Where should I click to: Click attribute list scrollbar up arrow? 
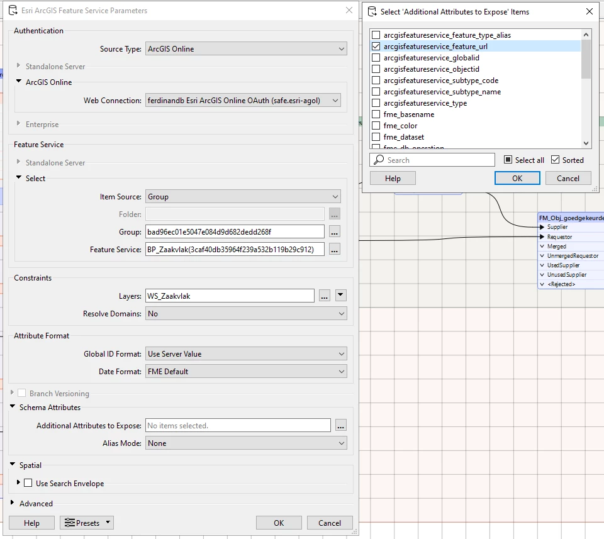(x=586, y=35)
